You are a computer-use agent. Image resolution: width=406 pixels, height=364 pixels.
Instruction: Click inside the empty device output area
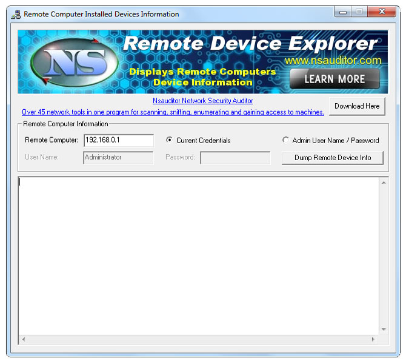click(x=199, y=255)
